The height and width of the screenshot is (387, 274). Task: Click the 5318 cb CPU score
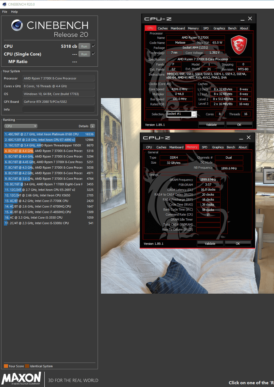(x=69, y=46)
